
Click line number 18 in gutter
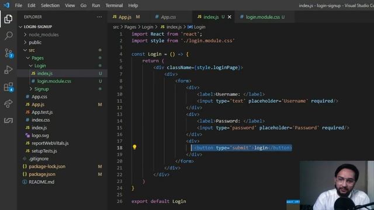(120, 148)
